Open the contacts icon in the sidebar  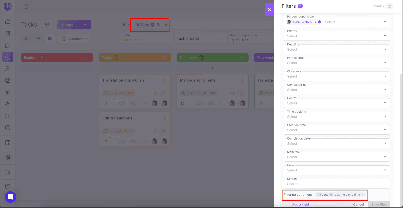pos(8,68)
